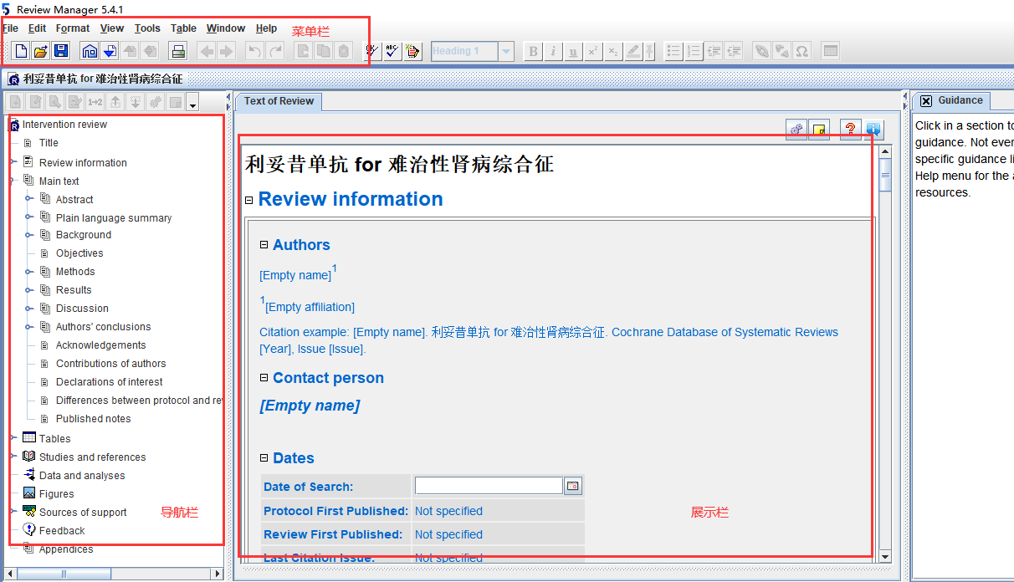1014x582 pixels.
Task: Open the Tools menu
Action: 147,28
